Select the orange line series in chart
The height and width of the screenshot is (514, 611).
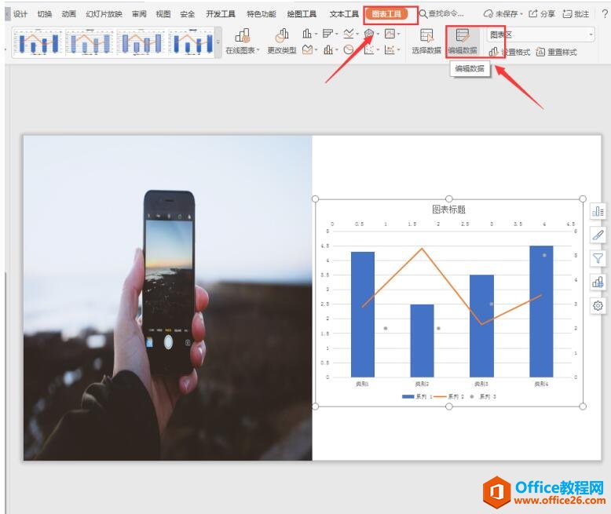point(452,286)
